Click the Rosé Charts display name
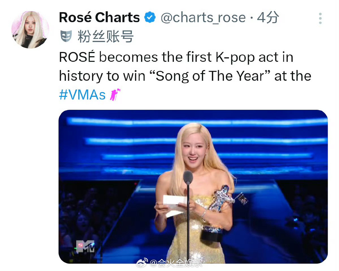The height and width of the screenshot is (271, 339). (99, 17)
